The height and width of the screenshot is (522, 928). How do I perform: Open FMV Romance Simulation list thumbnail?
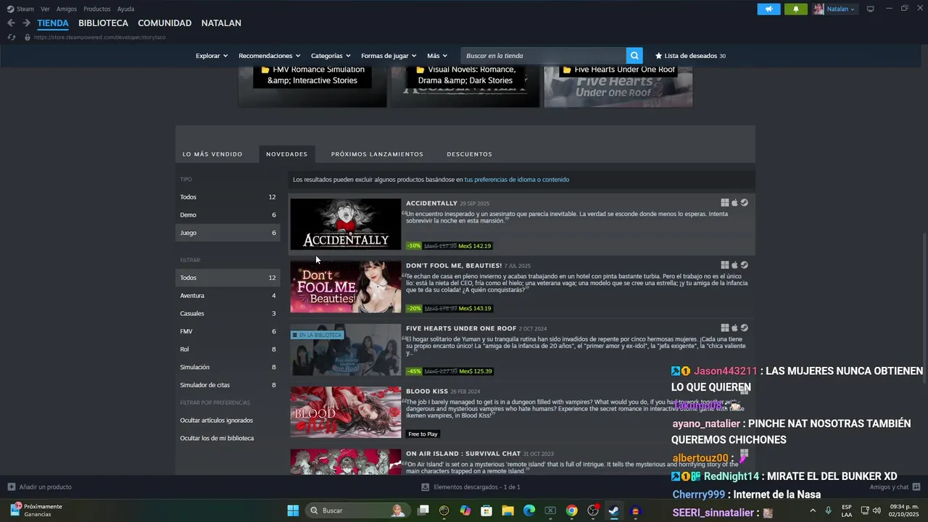(x=312, y=86)
